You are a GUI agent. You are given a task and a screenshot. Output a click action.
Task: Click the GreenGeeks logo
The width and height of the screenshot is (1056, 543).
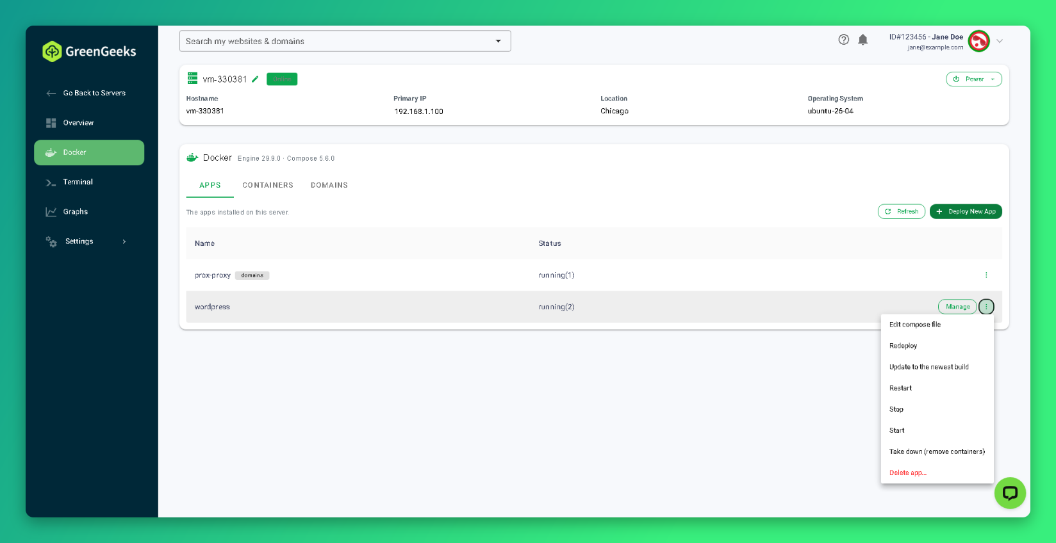pos(89,51)
